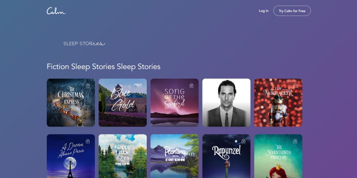Viewport: 357px width, 178px height.
Task: Click lock icon on Rapunzel card
Action: pos(243,141)
